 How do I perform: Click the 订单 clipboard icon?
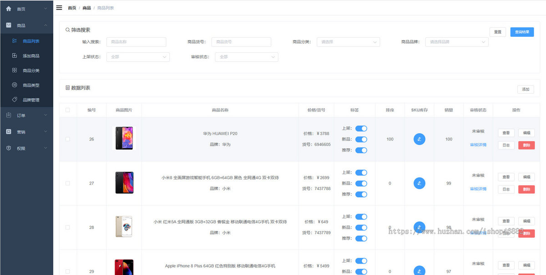pos(9,115)
